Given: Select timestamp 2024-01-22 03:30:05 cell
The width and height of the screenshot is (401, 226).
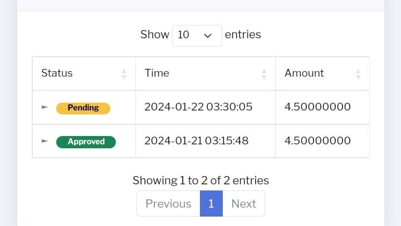Looking at the screenshot, I should tap(206, 107).
